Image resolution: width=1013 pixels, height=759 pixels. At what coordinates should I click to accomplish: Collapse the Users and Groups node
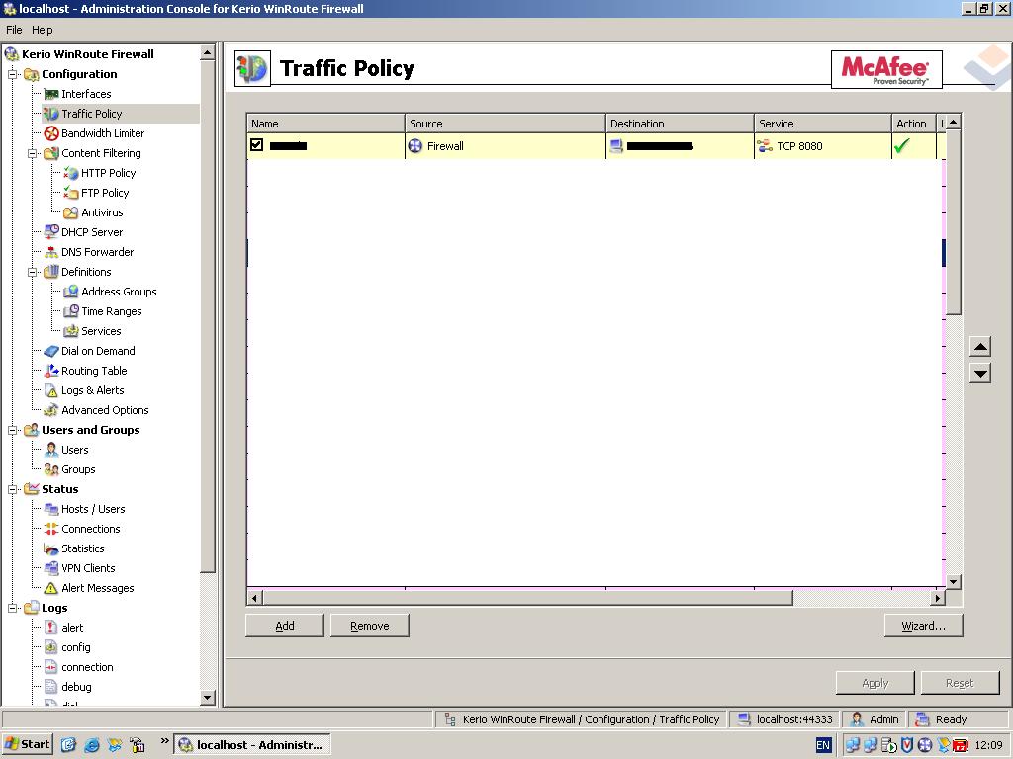point(12,431)
